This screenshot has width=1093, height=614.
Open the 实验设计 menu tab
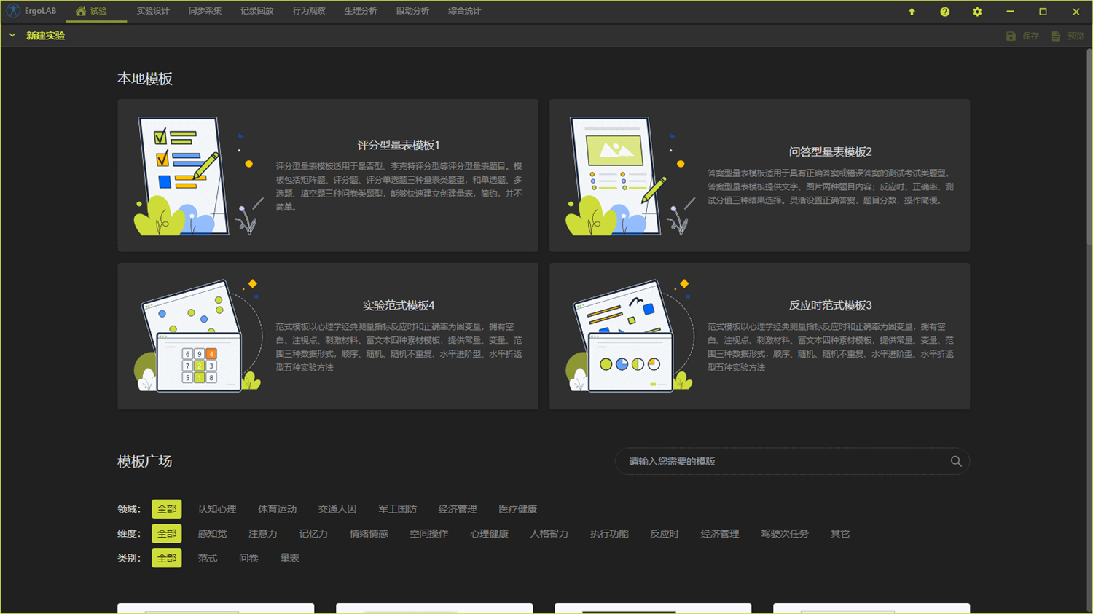click(153, 11)
